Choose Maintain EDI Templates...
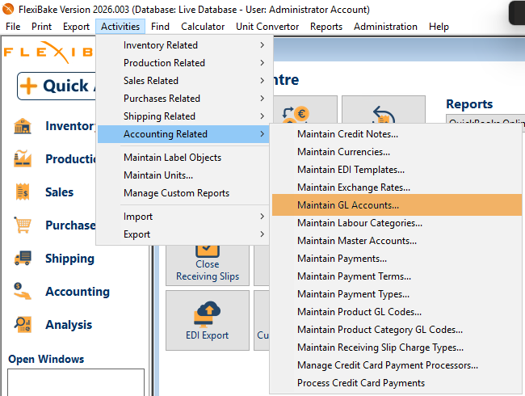 click(x=397, y=170)
